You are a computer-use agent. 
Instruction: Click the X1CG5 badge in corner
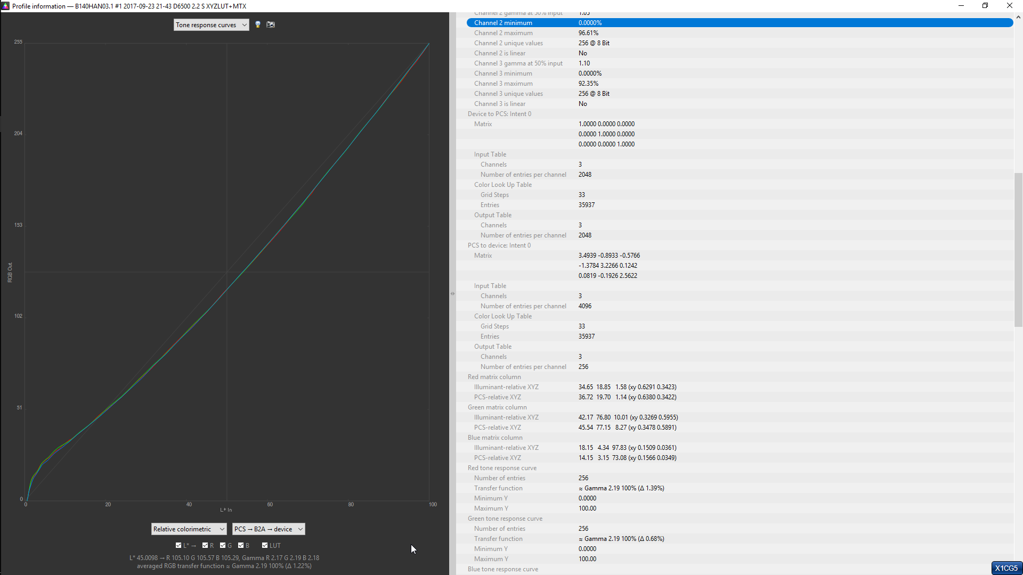click(x=1006, y=568)
